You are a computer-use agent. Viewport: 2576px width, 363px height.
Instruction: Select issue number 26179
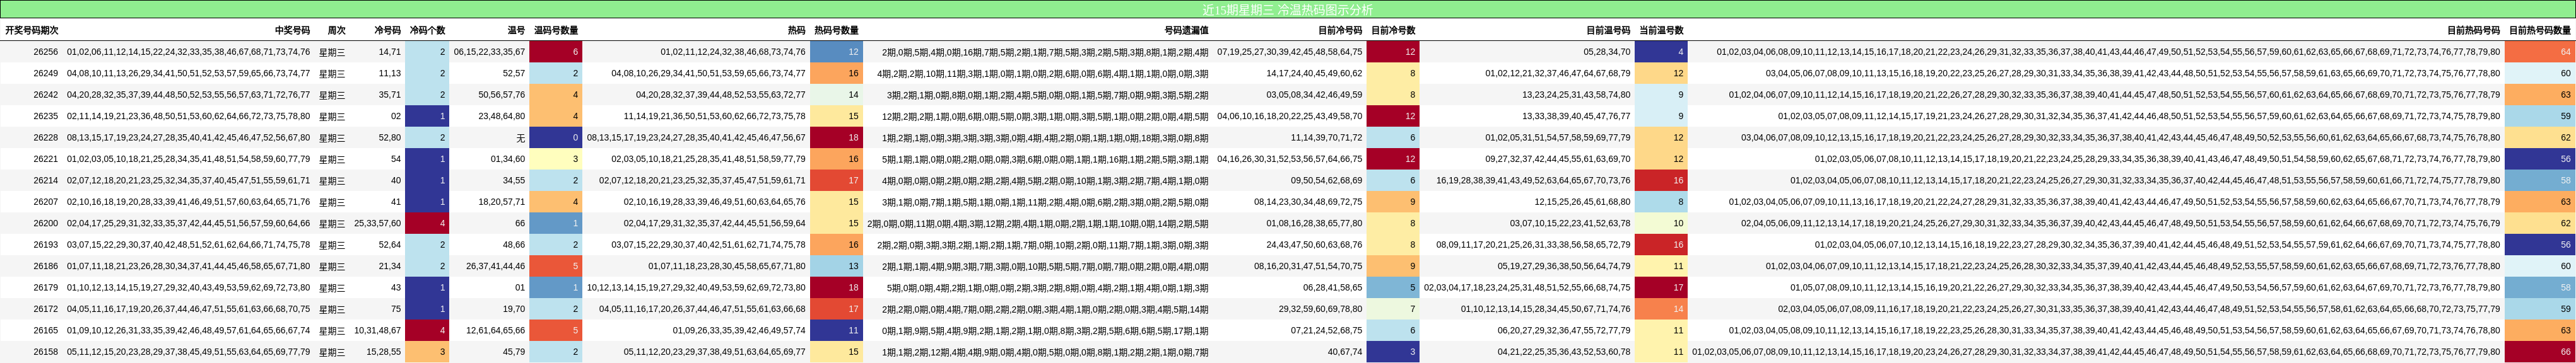pos(45,287)
